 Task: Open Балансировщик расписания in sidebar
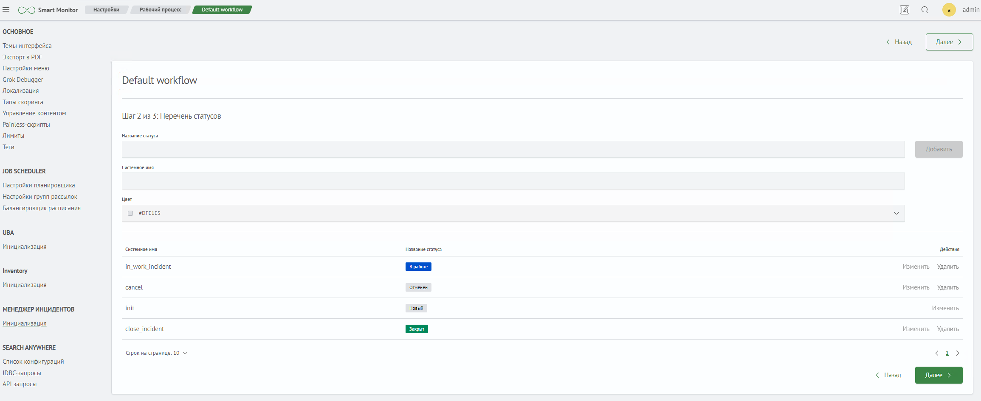coord(42,208)
